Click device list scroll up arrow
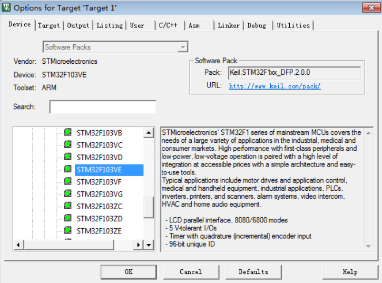The width and height of the screenshot is (382, 283). pos(149,133)
